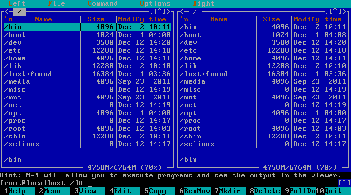Click the 5 Copy function button
Image resolution: width=351 pixels, height=195 pixels.
coord(157,191)
